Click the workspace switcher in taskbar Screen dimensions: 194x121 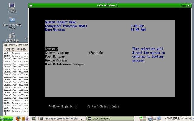click(x=143, y=119)
